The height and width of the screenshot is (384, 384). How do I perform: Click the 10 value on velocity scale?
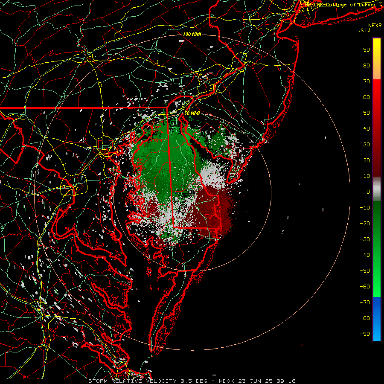click(367, 176)
